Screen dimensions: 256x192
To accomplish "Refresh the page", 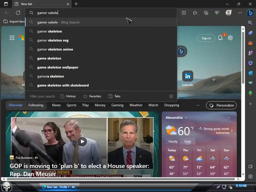I will pos(18,13).
